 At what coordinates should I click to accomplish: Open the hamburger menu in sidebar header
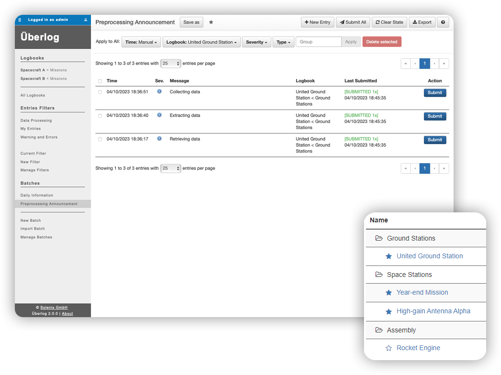(x=20, y=20)
